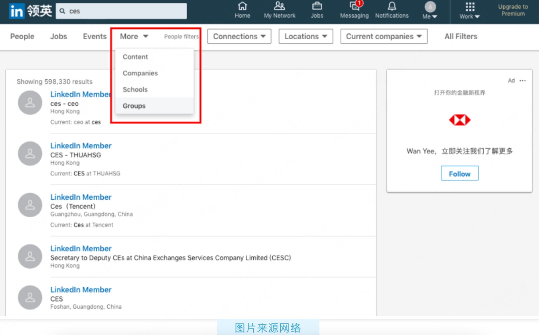Expand the Locations filter dropdown

[x=305, y=36]
